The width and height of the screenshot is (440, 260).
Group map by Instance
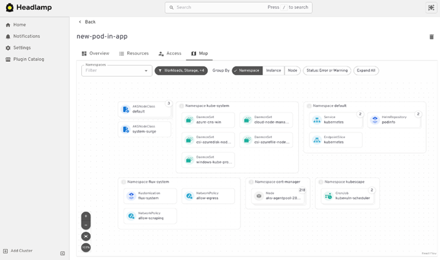tap(273, 70)
